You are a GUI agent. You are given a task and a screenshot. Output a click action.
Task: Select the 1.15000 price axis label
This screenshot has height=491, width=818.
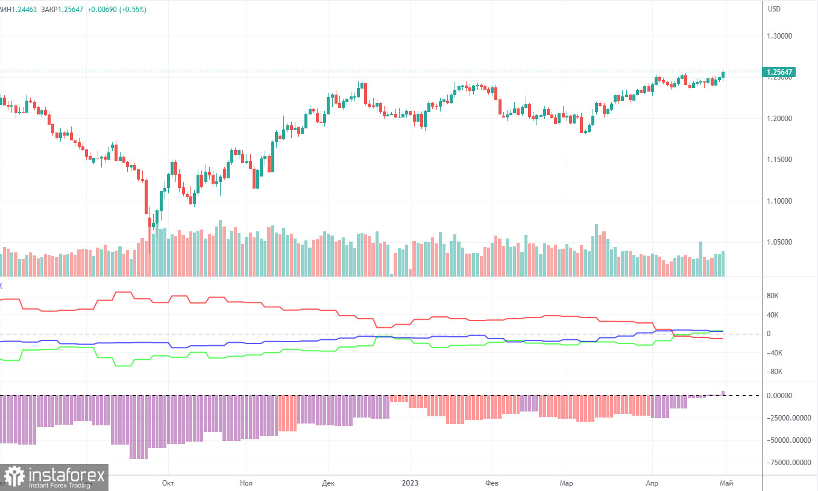(780, 160)
